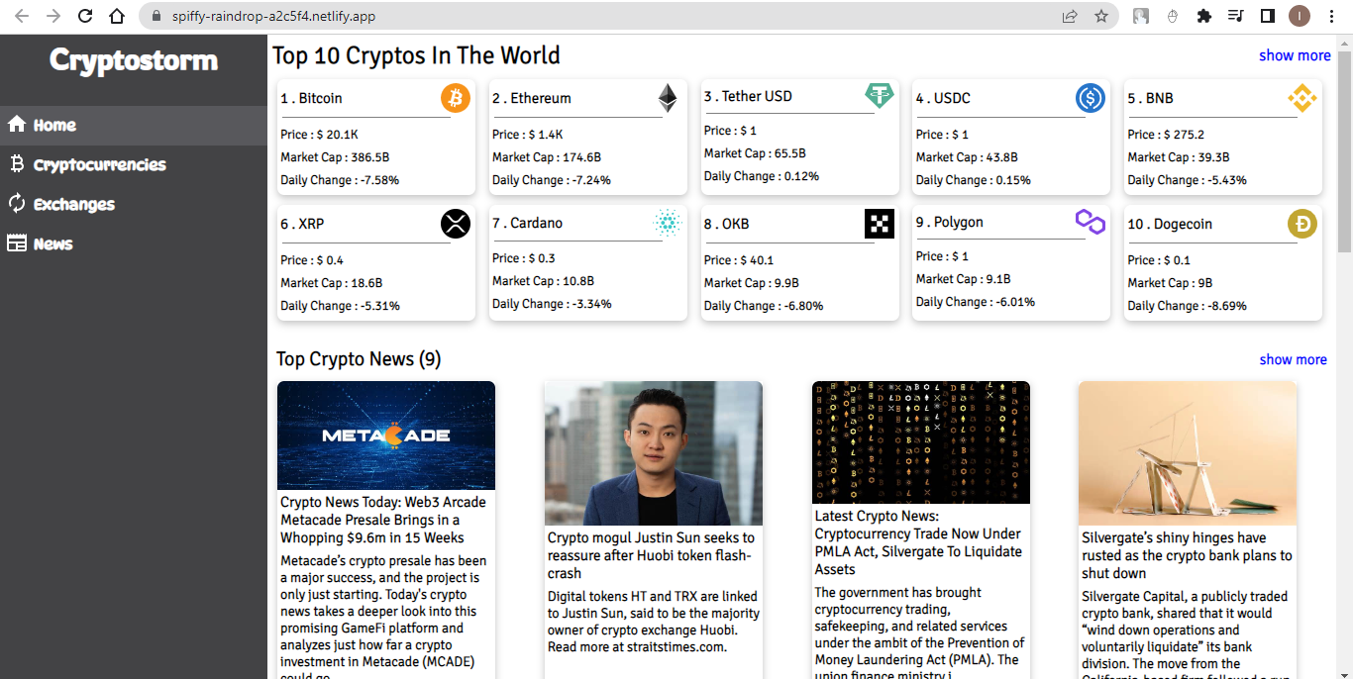Click XRP's "Daily Change : -5.31%" text

[x=341, y=306]
